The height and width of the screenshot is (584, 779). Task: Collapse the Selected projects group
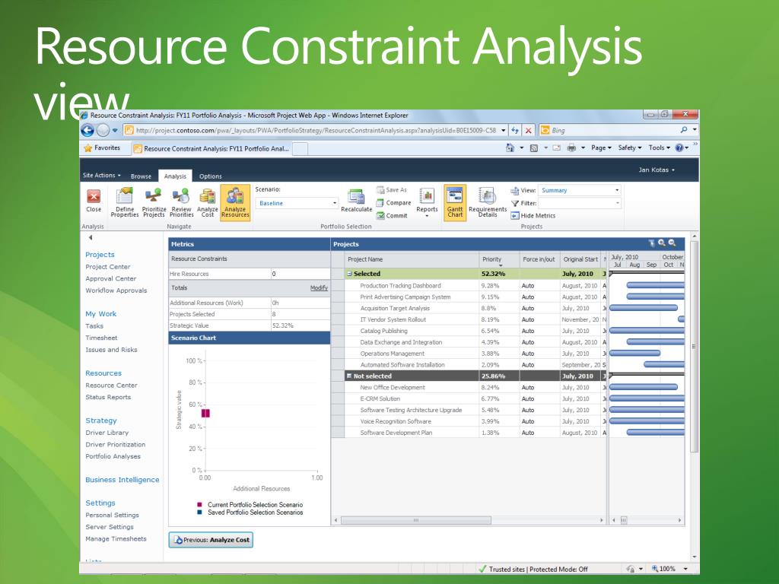click(349, 274)
